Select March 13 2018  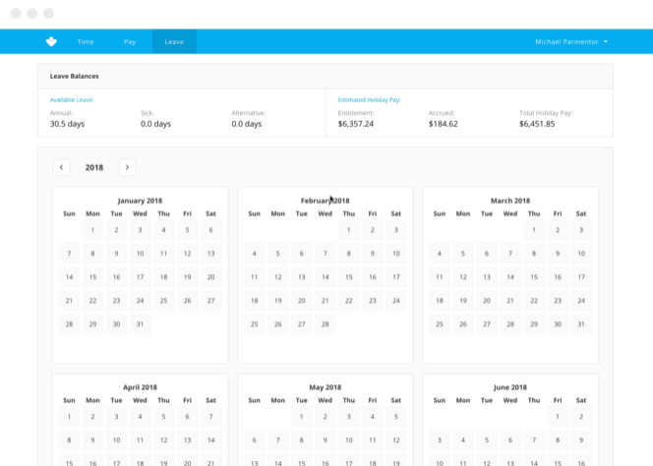(487, 277)
